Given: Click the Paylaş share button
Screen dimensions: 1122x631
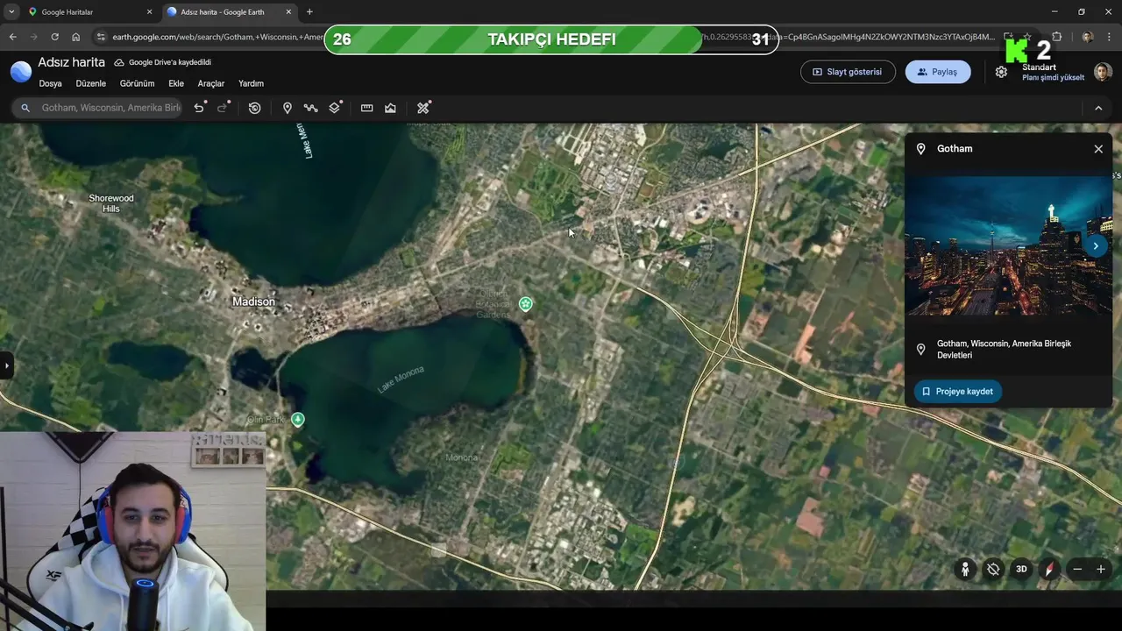Looking at the screenshot, I should tap(938, 72).
